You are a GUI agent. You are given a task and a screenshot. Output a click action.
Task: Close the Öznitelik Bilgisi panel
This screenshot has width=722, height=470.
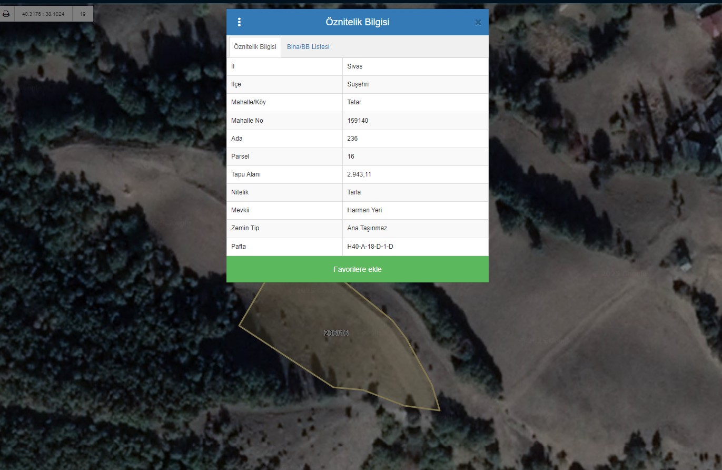point(478,22)
